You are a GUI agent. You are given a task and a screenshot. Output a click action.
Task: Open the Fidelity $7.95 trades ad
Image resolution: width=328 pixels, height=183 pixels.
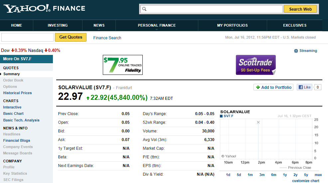(x=123, y=65)
